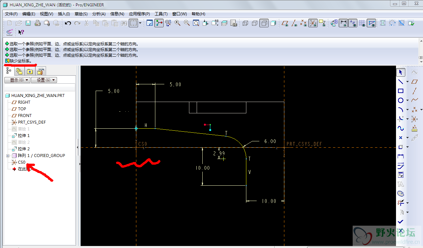Open the 工具(T) menu
Image resolution: width=423 pixels, height=248 pixels.
coord(161,14)
